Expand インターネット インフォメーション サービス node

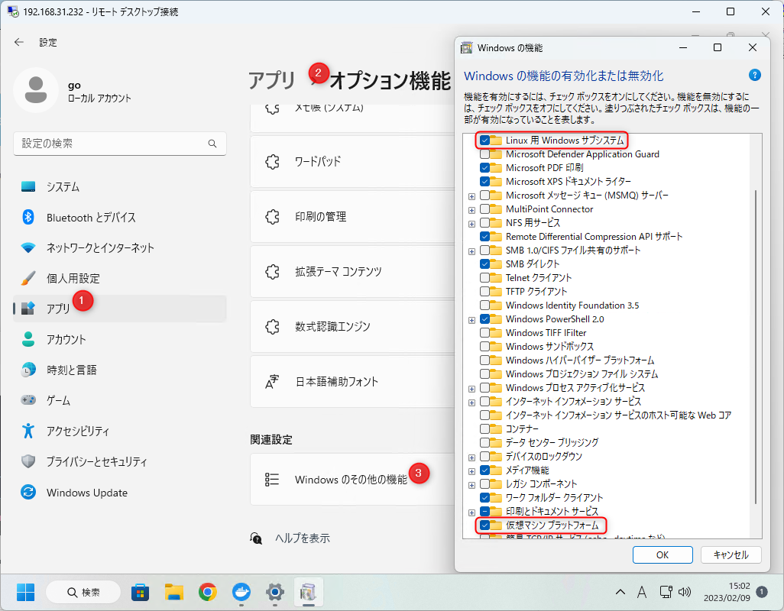[x=471, y=402]
